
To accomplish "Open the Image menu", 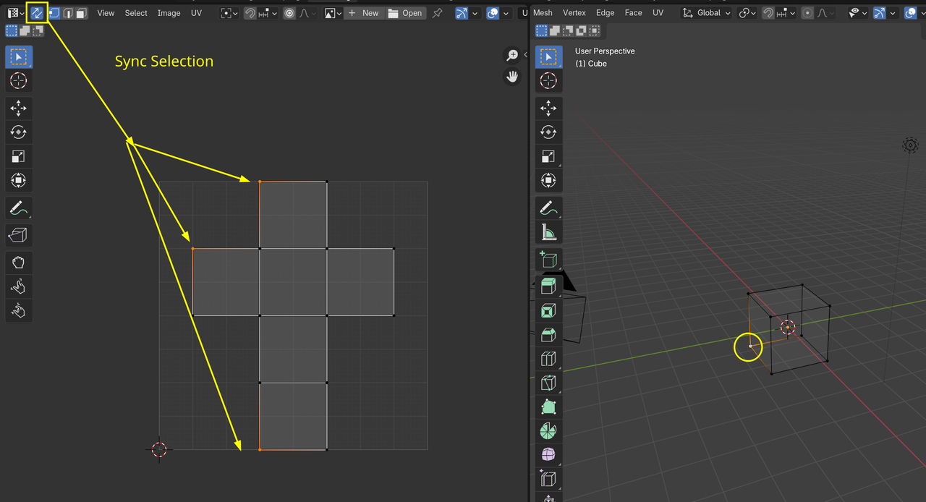I will click(x=169, y=13).
